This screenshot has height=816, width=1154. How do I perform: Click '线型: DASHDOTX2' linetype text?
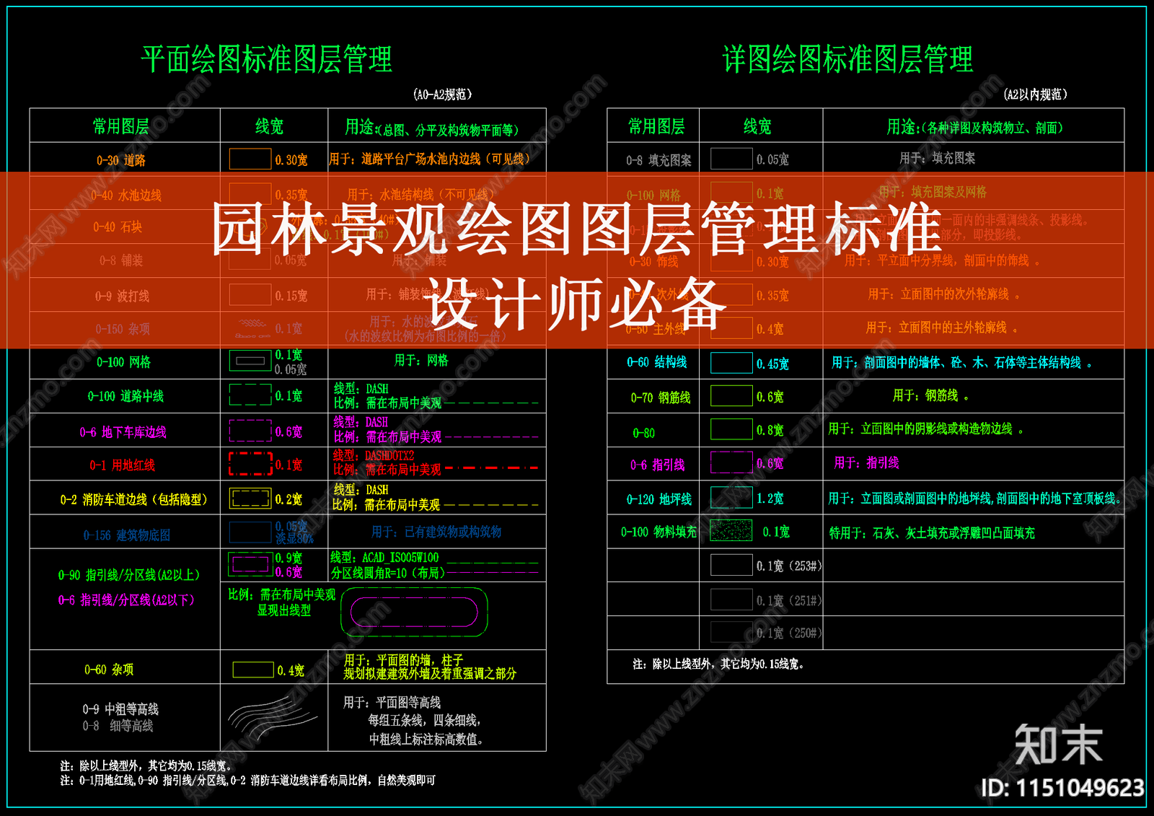pos(374,456)
